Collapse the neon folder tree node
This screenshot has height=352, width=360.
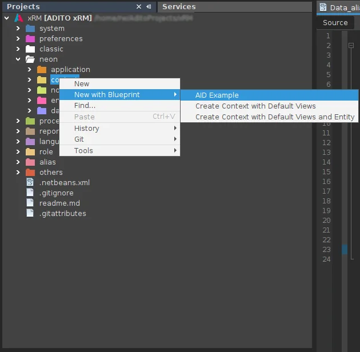(x=18, y=59)
